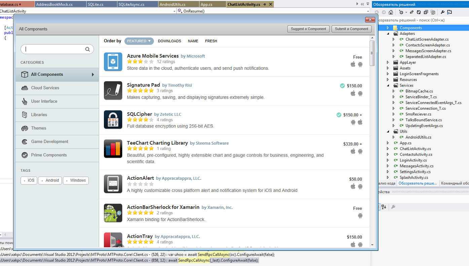469x266 pixels.
Task: Click the Azure Mobile Services component icon
Action: click(113, 62)
